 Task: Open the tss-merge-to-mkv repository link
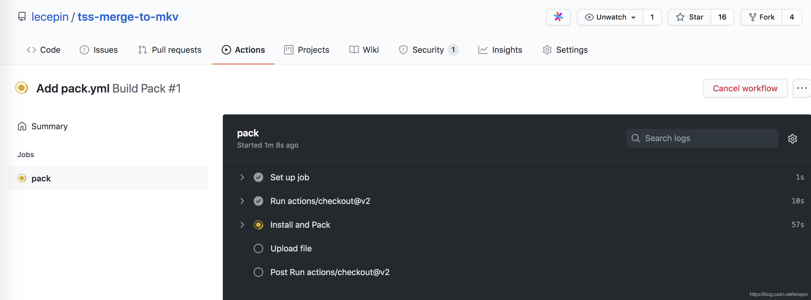(x=128, y=17)
